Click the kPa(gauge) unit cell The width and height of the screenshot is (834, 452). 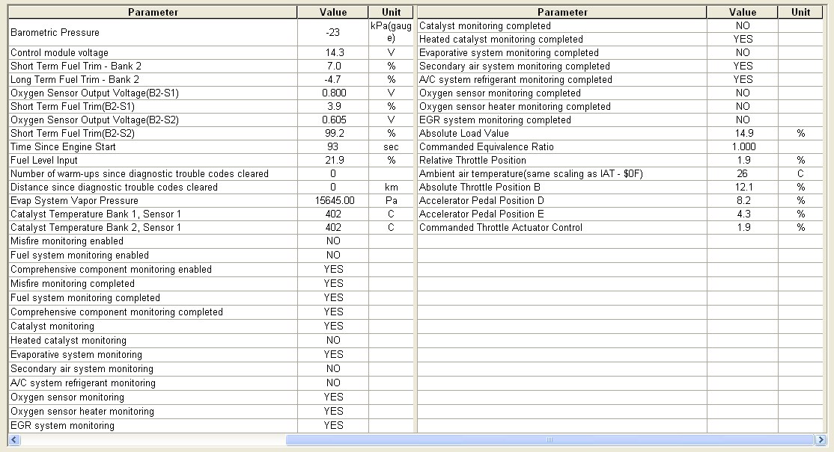click(x=391, y=32)
